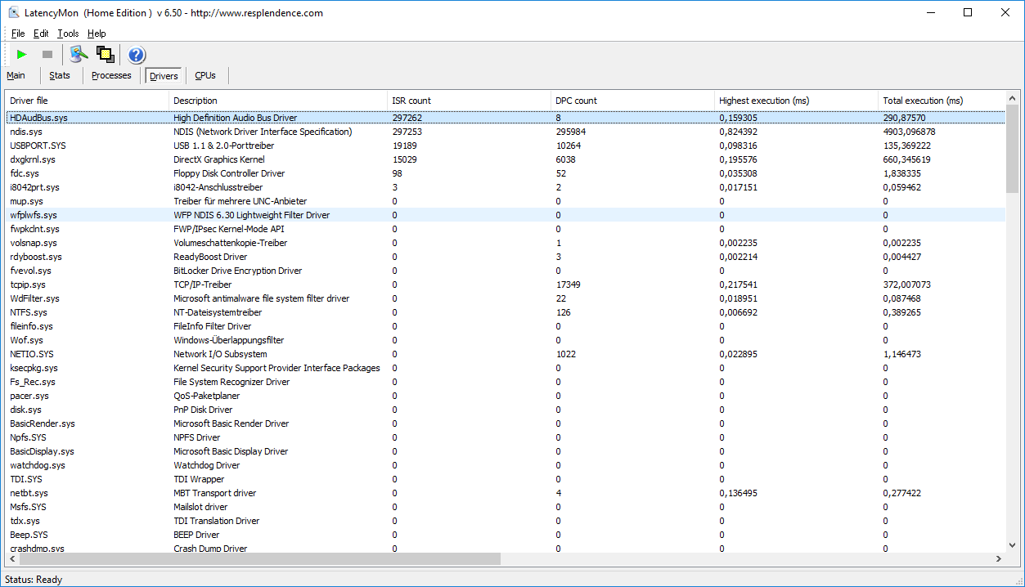Image resolution: width=1025 pixels, height=587 pixels.
Task: Click the LatencyMon app icon in title bar
Action: pyautogui.click(x=14, y=13)
